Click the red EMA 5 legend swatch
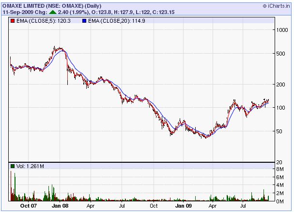This screenshot has width=294, height=212. (x=13, y=21)
